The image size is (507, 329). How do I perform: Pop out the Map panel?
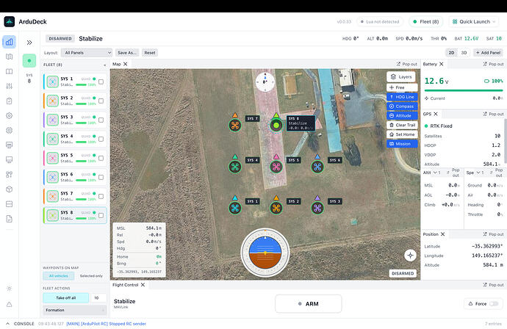pos(407,64)
